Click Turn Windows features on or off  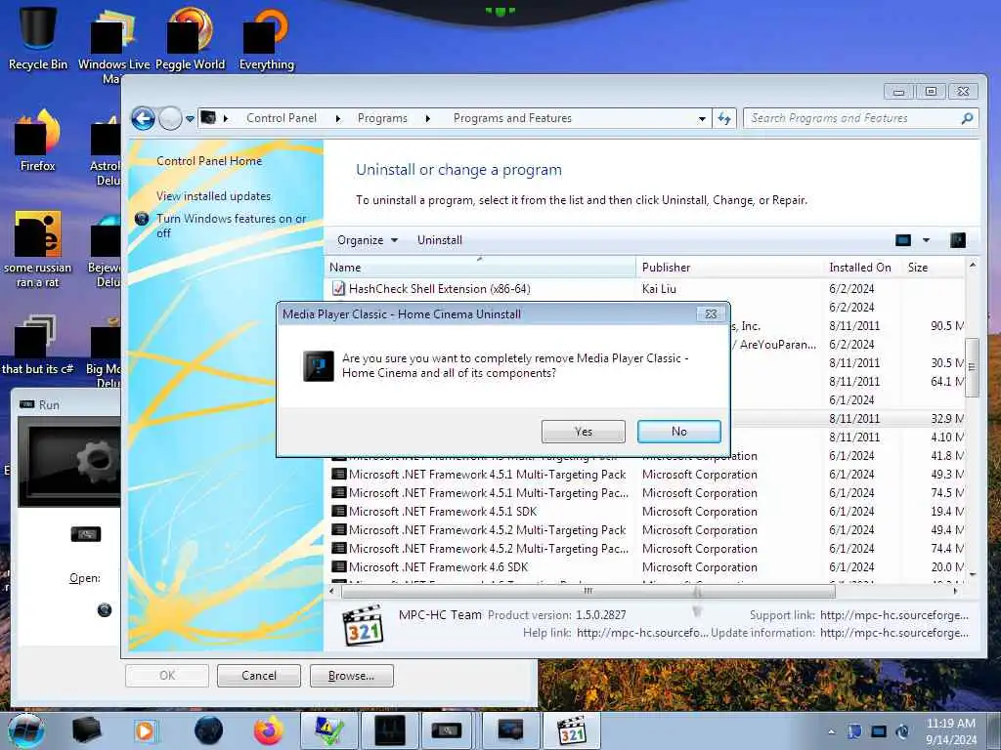[x=231, y=226]
